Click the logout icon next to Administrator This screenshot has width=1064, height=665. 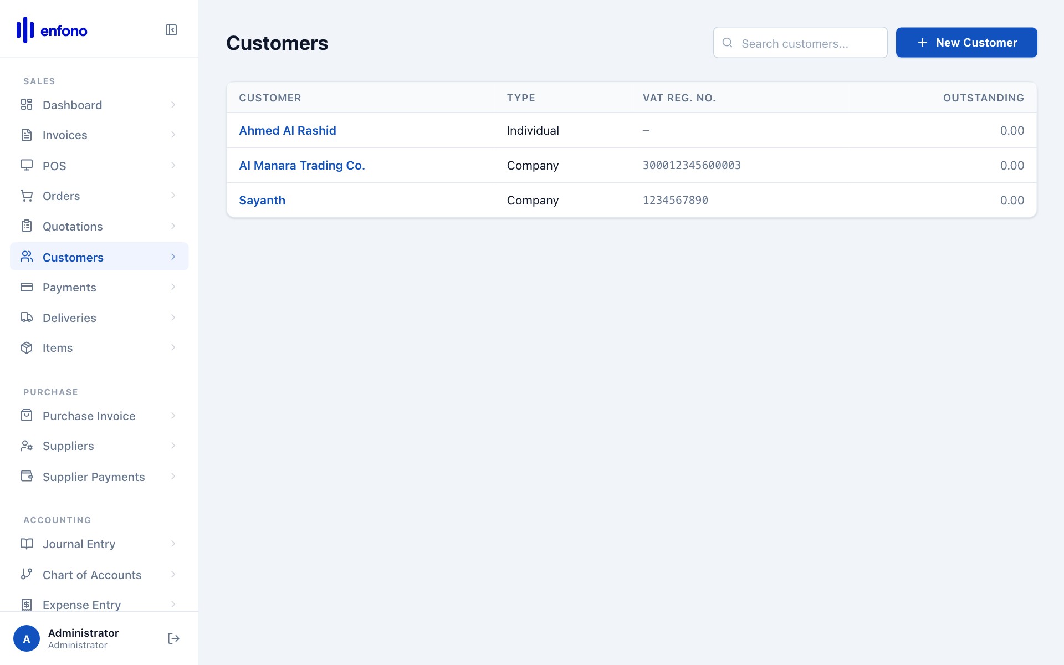pyautogui.click(x=173, y=638)
